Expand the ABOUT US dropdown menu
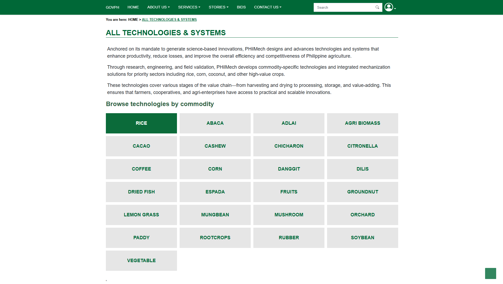The width and height of the screenshot is (503, 284). (158, 7)
